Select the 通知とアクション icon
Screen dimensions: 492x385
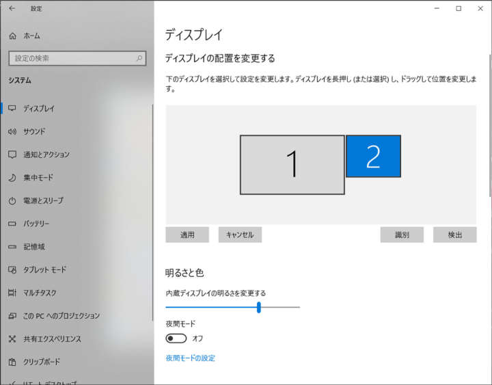(x=12, y=155)
